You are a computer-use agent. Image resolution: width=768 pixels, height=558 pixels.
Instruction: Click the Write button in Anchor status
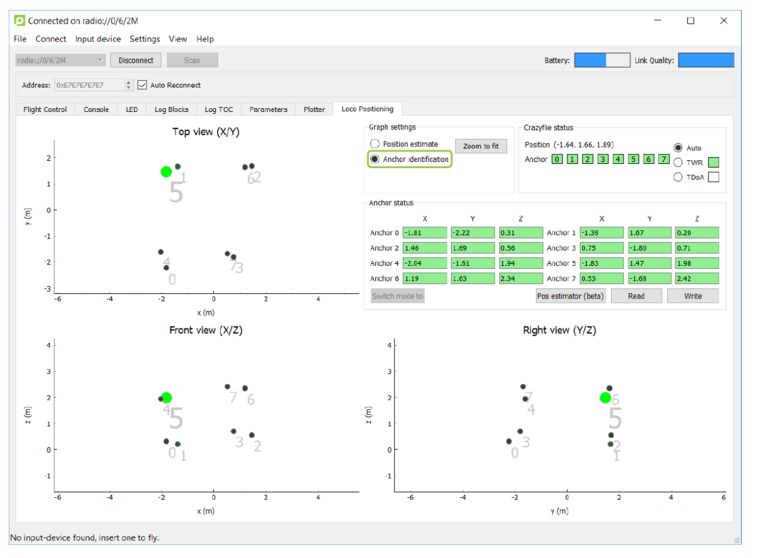click(693, 296)
